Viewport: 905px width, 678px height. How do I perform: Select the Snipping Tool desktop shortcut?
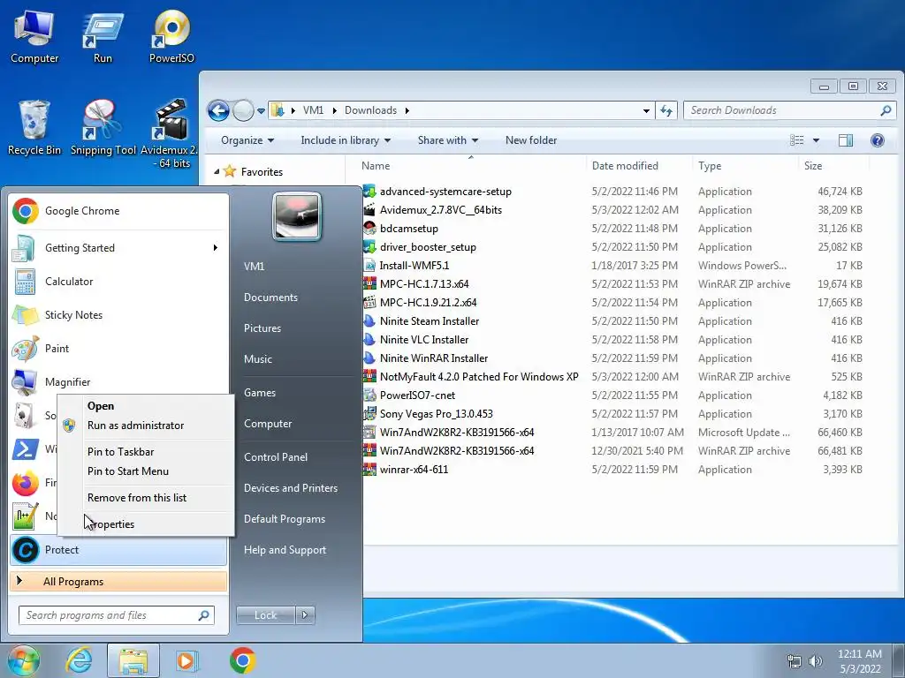[103, 128]
